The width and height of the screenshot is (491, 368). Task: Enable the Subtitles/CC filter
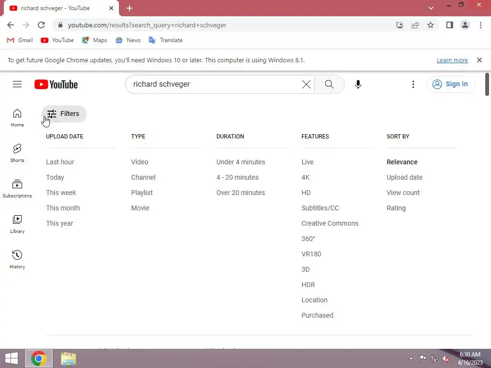320,208
